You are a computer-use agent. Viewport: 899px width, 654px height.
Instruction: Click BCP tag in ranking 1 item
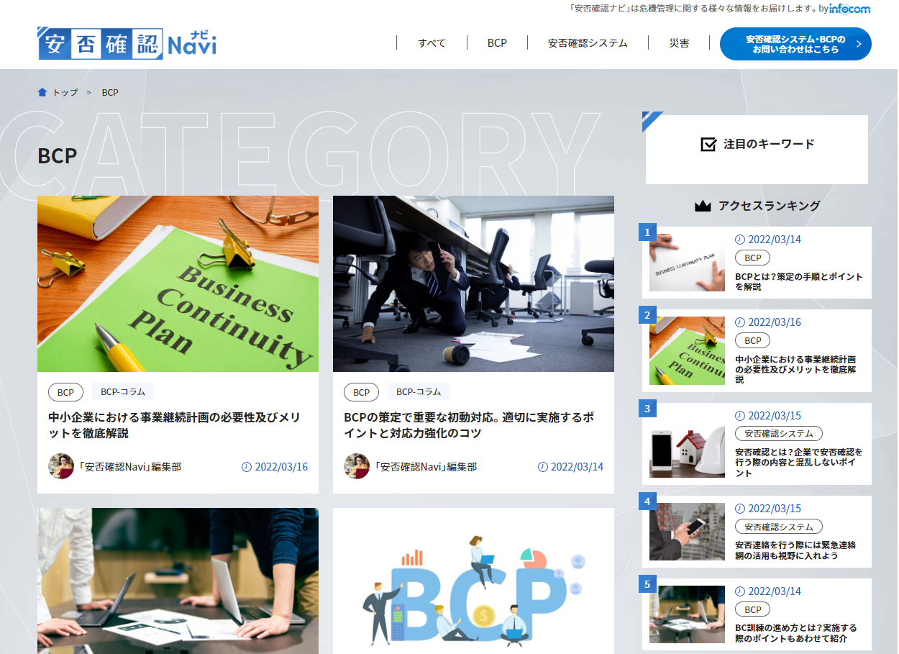coord(752,258)
